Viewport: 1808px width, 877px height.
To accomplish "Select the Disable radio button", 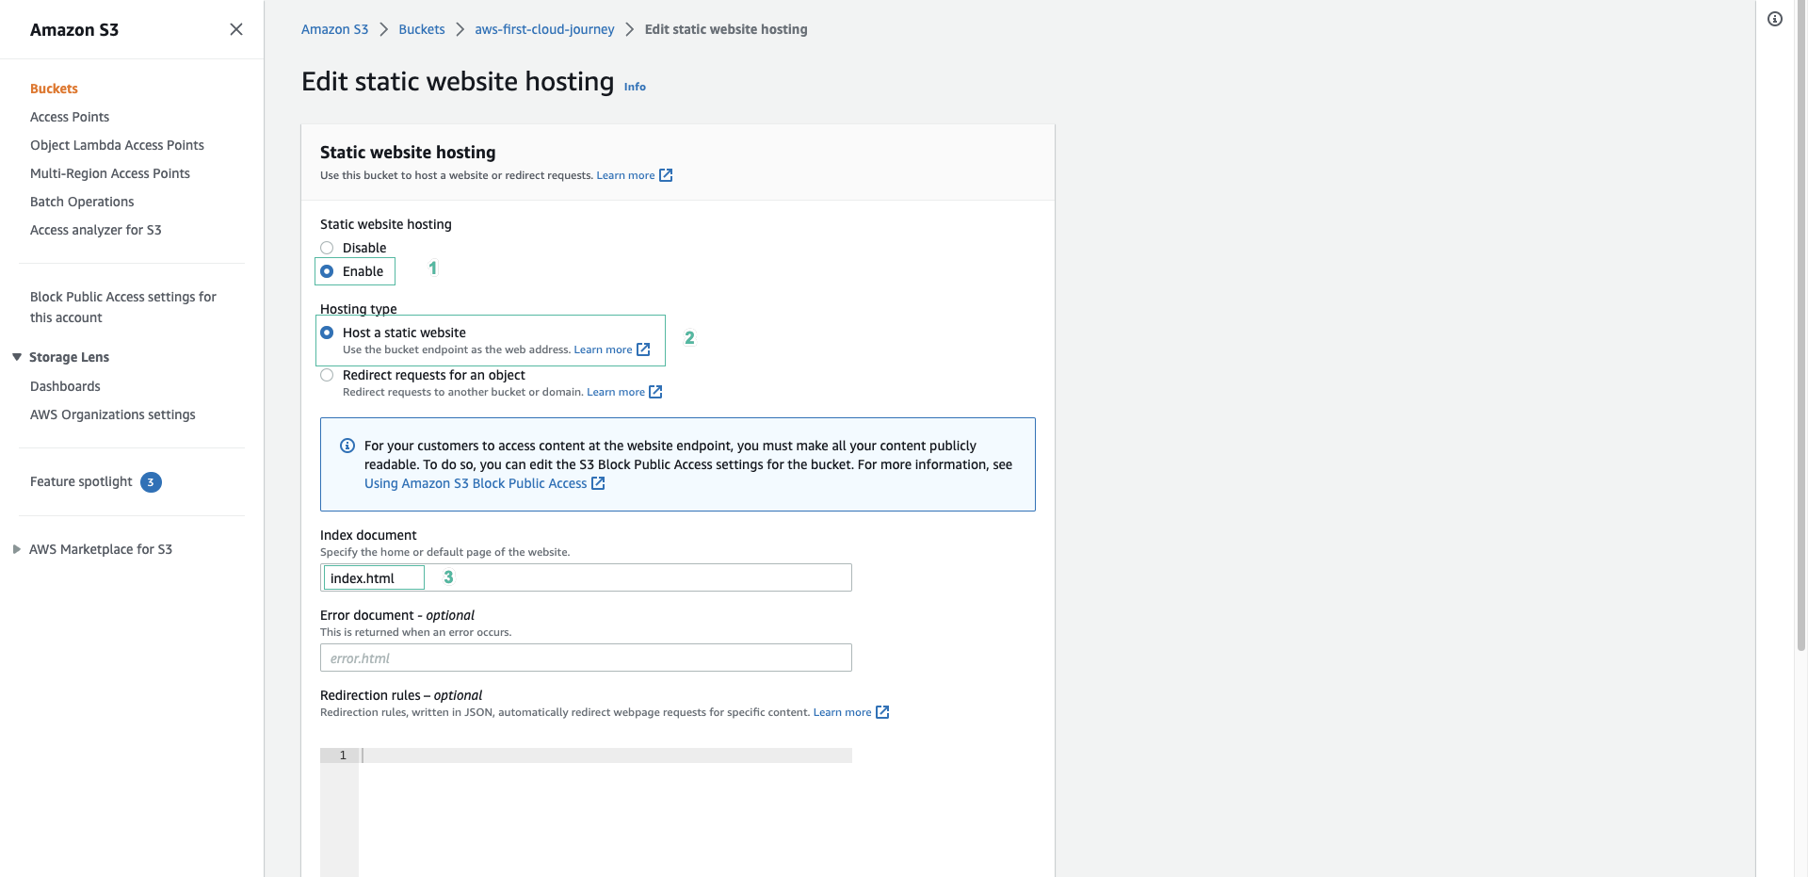I will [x=327, y=248].
